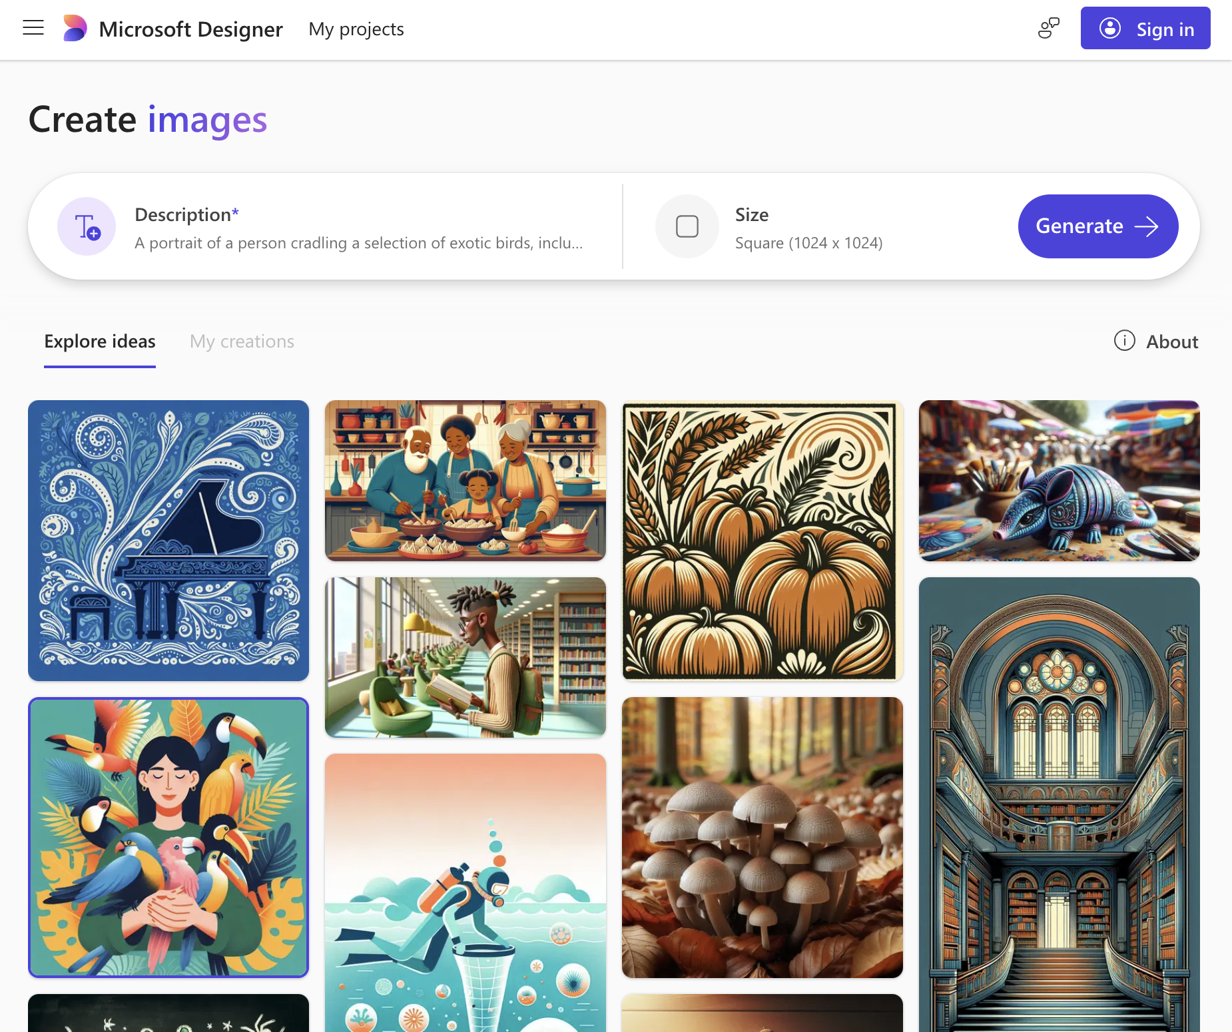The height and width of the screenshot is (1032, 1232).
Task: Pick the family cooking dumplings image
Action: (x=465, y=480)
